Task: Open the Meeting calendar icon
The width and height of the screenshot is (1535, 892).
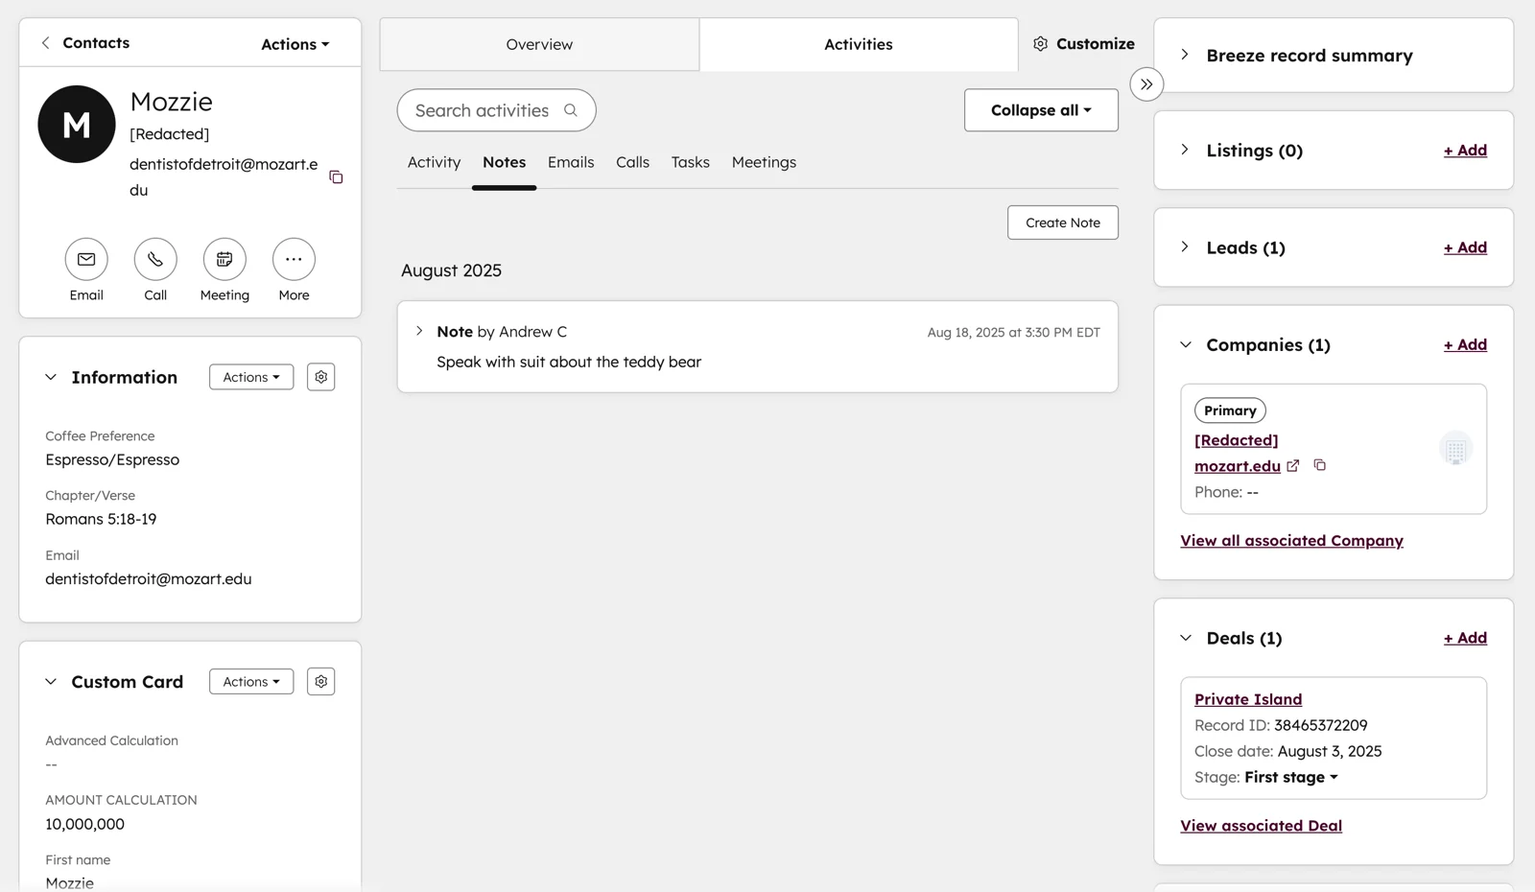Action: 224,259
